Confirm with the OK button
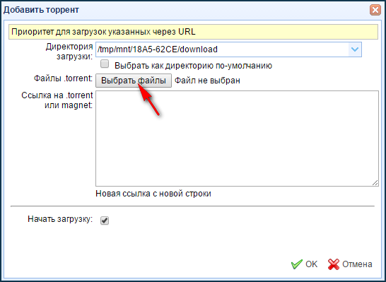 tap(304, 264)
